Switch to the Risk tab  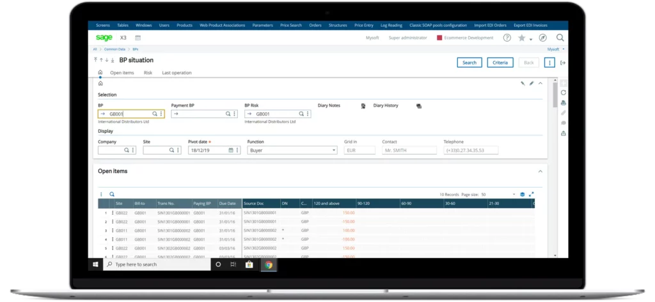pos(148,73)
